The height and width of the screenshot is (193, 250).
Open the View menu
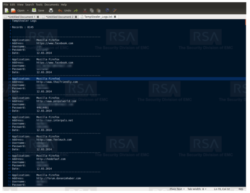(20, 4)
